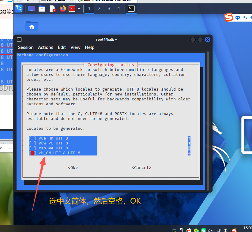Toggle the zh_CN.UTF-8 locale checkbox
This screenshot has width=252, height=232.
point(32,153)
